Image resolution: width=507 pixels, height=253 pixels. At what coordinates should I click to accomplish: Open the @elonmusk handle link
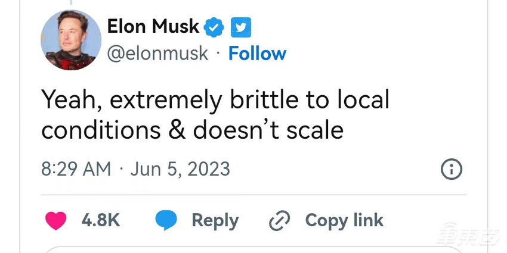157,54
